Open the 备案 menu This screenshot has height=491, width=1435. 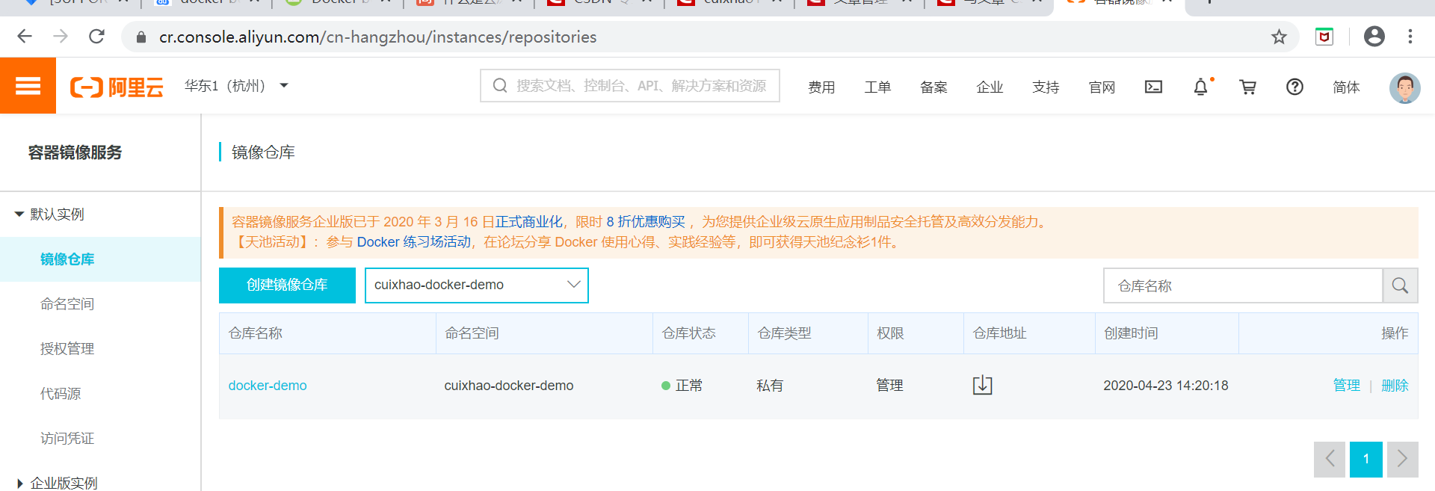[933, 87]
